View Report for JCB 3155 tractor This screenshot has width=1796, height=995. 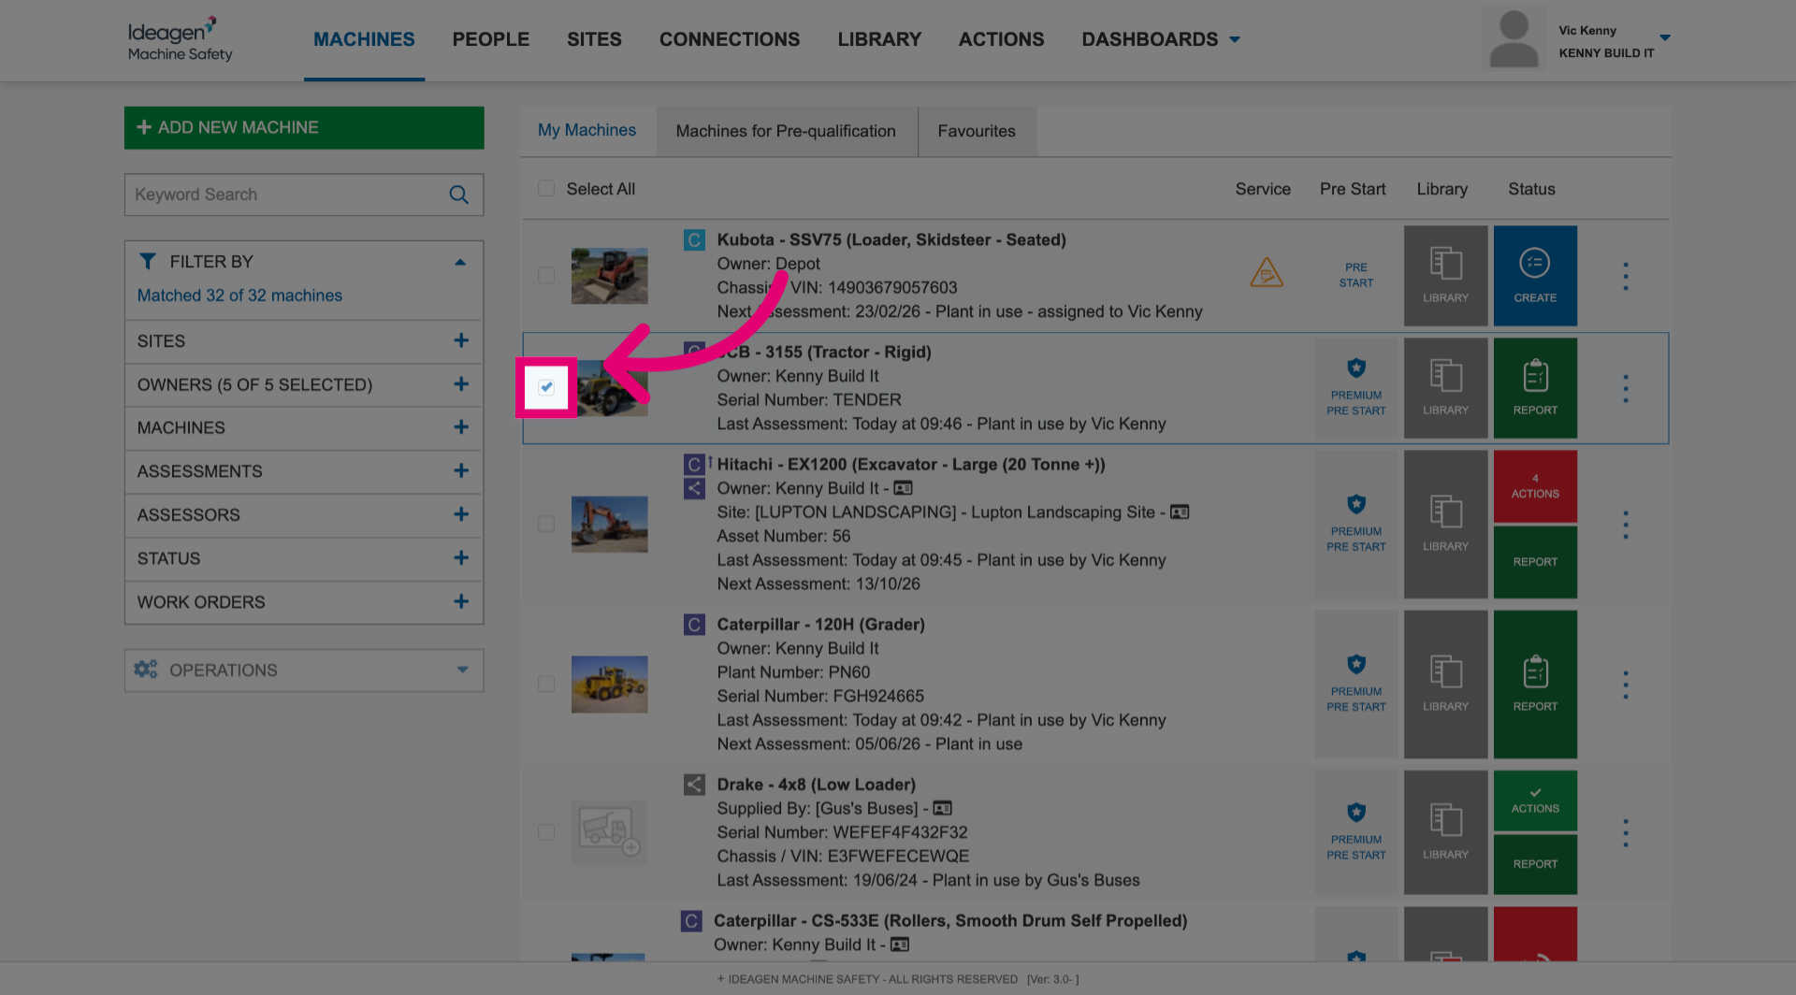[x=1535, y=388]
